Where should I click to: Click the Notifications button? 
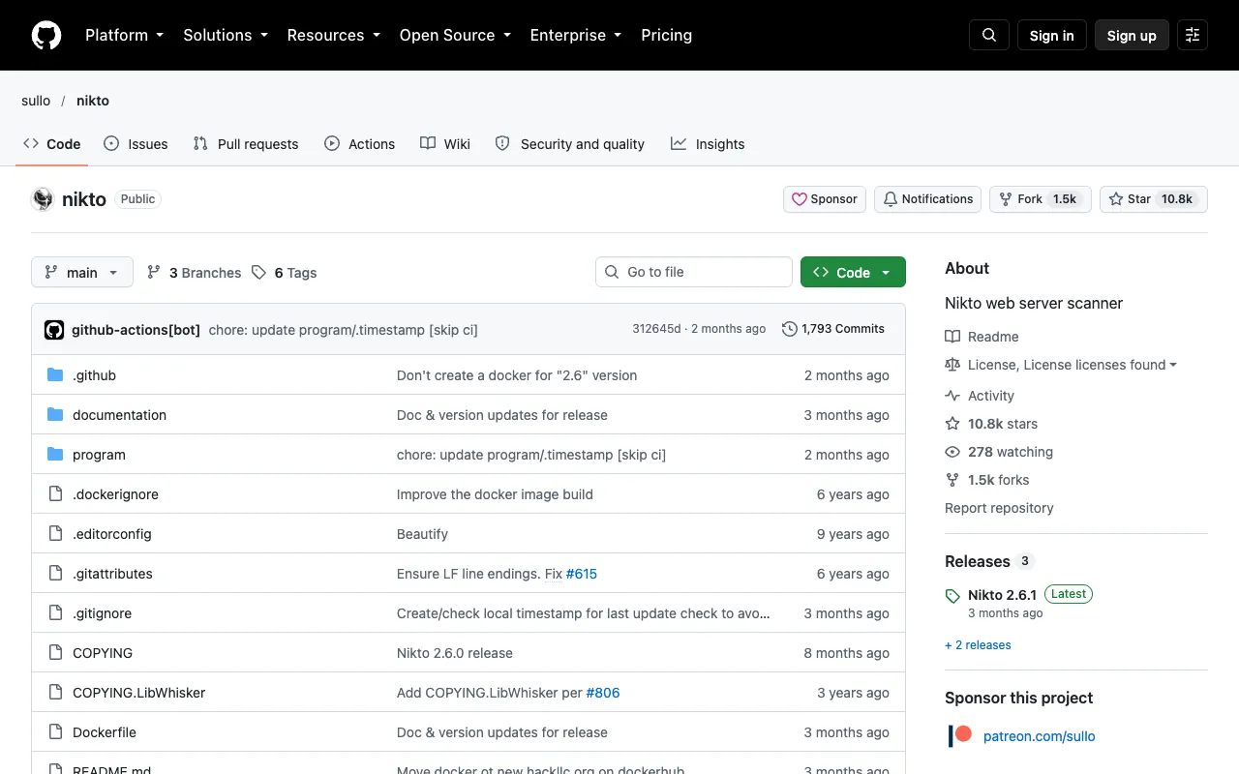tap(927, 199)
